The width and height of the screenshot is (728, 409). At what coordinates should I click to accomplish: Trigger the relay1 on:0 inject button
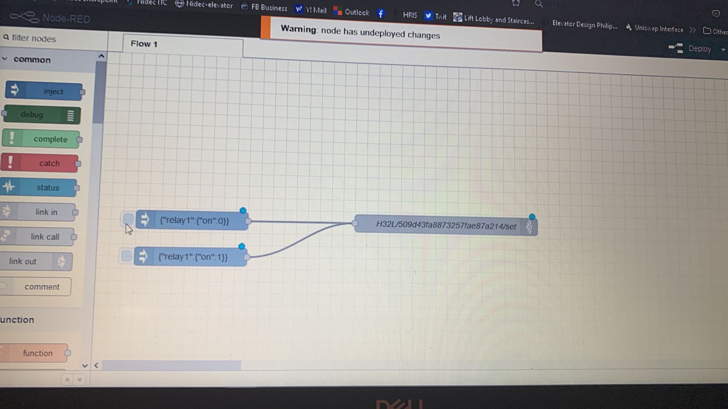128,219
